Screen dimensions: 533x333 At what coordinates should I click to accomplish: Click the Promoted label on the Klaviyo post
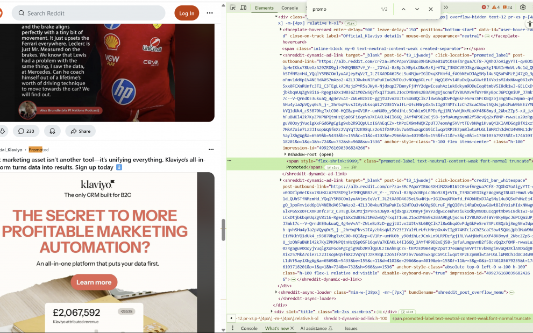pos(39,150)
